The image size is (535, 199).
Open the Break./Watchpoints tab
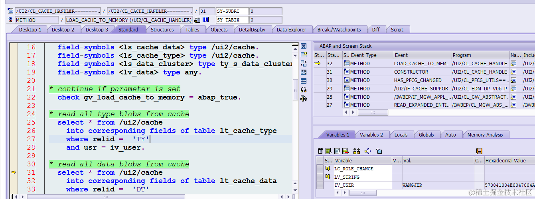339,29
